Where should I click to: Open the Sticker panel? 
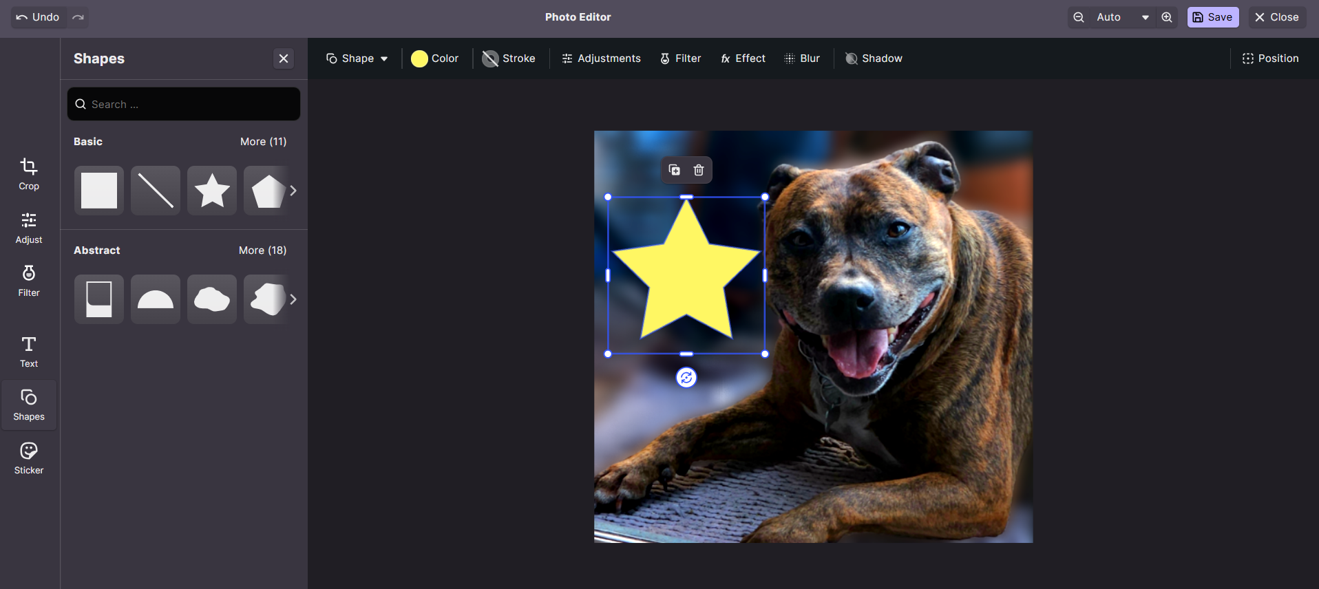(x=29, y=458)
